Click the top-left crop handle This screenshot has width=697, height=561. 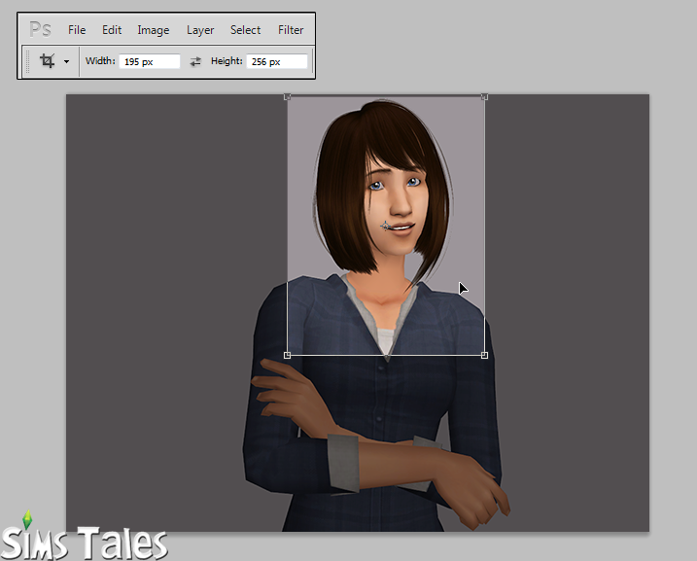pyautogui.click(x=287, y=96)
